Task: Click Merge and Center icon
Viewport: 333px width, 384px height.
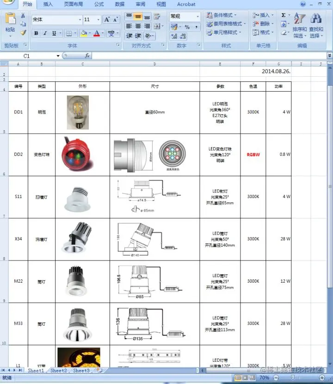Action: (157, 26)
